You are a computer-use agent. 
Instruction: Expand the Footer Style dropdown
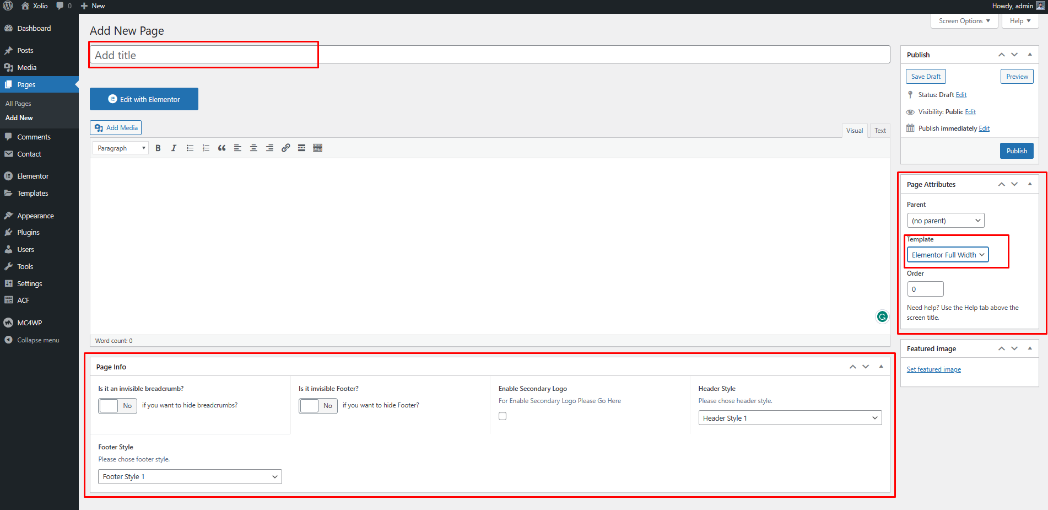(190, 476)
